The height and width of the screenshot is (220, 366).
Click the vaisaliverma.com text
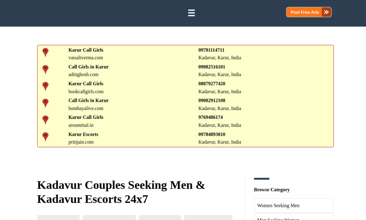coord(86,58)
